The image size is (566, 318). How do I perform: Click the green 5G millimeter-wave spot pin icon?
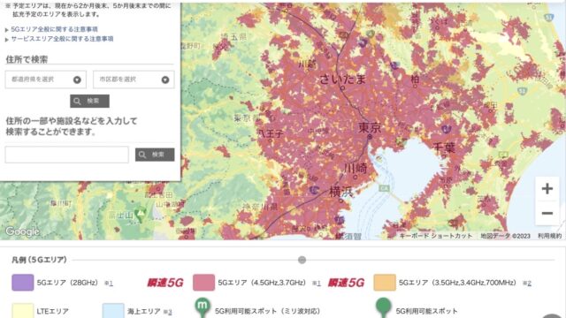coord(203,307)
